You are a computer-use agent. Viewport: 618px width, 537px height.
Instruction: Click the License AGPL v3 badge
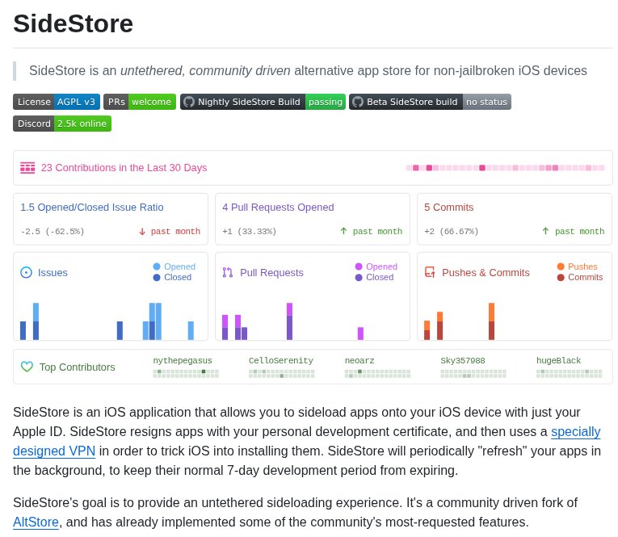[x=57, y=102]
